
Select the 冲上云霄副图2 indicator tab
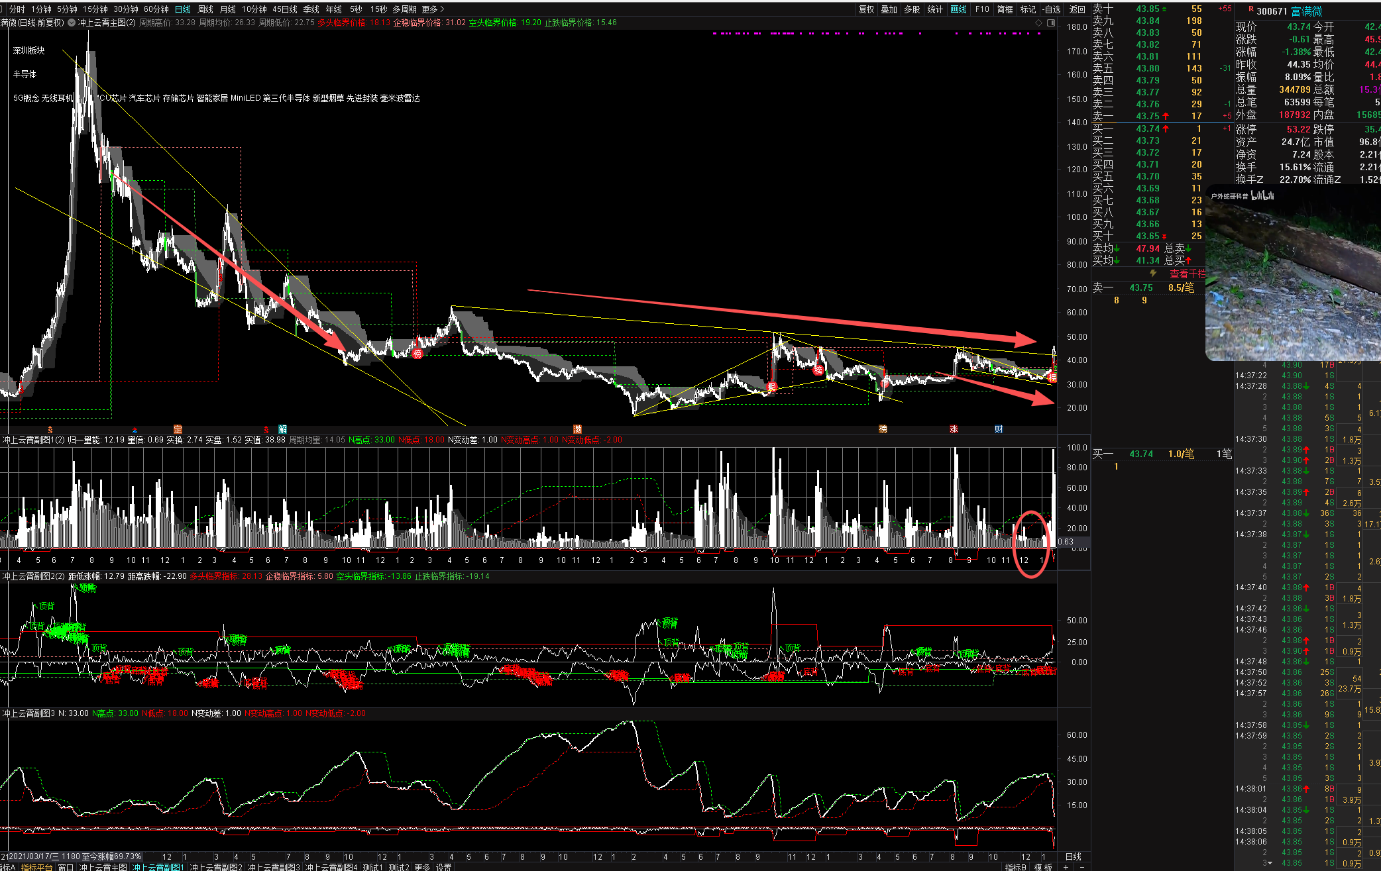click(x=216, y=866)
